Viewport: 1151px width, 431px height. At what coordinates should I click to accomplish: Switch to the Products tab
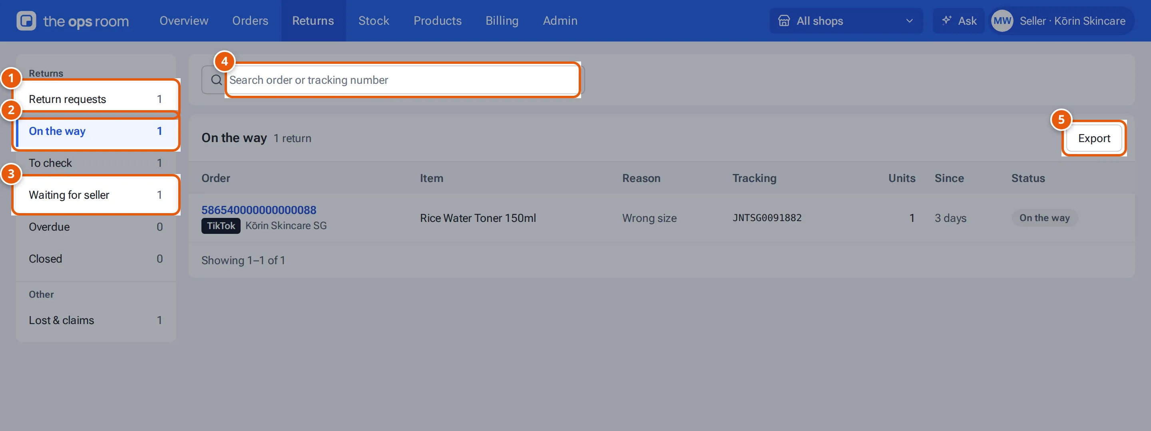tap(438, 20)
